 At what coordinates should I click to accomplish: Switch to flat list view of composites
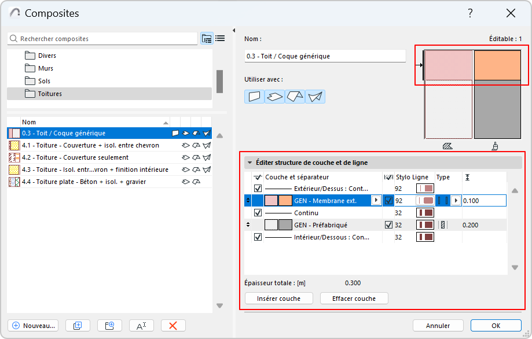[x=220, y=38]
